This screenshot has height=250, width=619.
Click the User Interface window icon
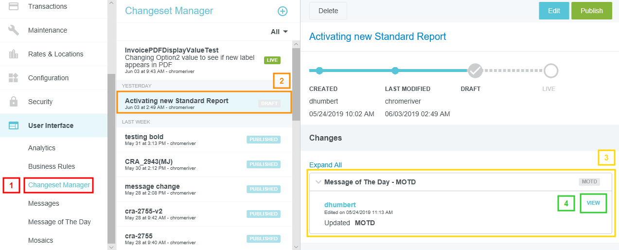pyautogui.click(x=14, y=125)
